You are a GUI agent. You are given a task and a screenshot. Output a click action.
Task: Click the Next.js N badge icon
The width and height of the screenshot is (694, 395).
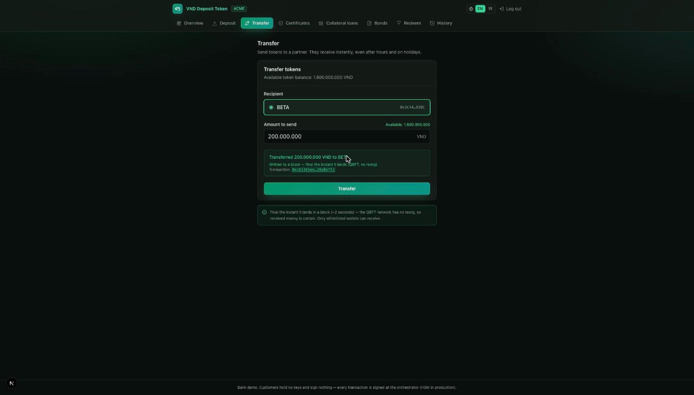12,383
